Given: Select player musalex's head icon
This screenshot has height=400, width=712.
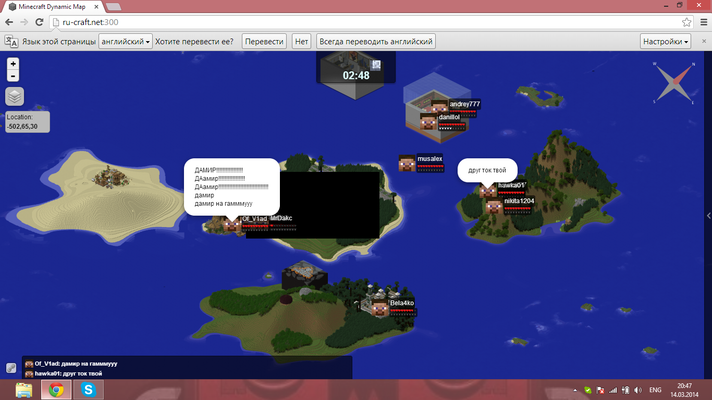Looking at the screenshot, I should click(x=407, y=163).
